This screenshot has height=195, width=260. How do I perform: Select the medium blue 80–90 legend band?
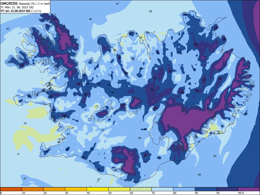[x=184, y=189]
